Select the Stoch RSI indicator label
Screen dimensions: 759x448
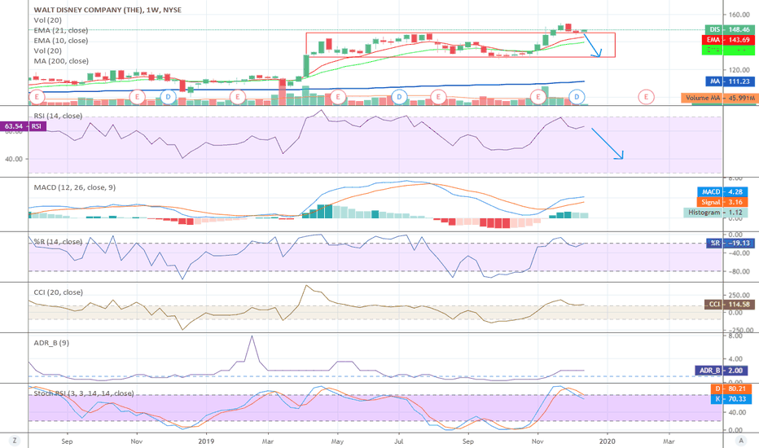point(84,393)
